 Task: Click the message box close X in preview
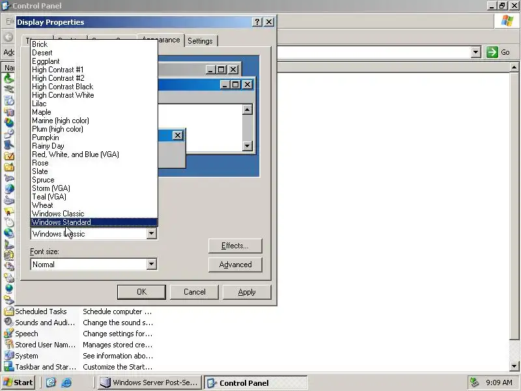coord(178,136)
